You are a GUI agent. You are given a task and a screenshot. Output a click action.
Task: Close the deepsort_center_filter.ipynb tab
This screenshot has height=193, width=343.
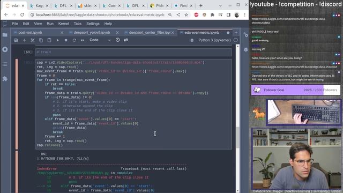coord(173,32)
